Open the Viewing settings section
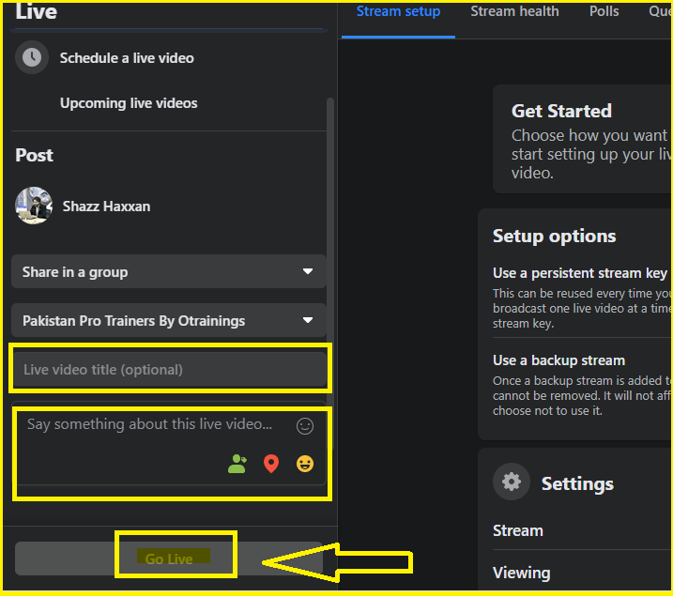 [522, 573]
